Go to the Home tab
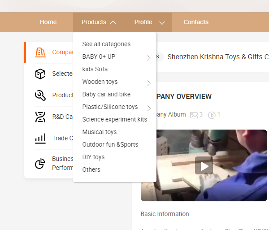The height and width of the screenshot is (230, 269). 48,22
